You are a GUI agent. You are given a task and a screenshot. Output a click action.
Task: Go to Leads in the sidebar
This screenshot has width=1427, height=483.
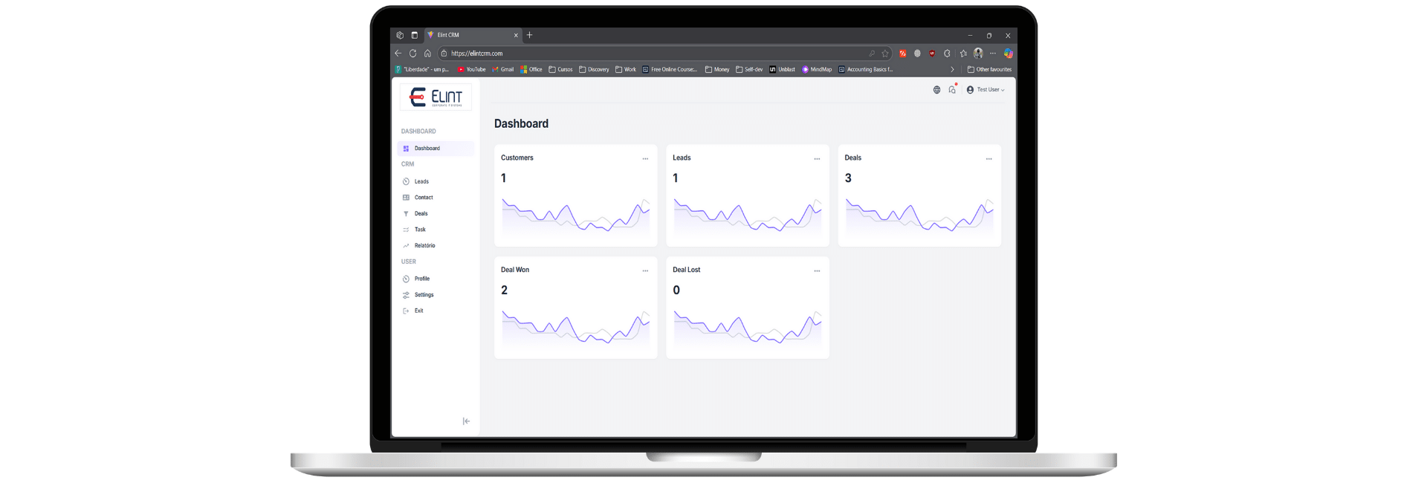coord(421,181)
